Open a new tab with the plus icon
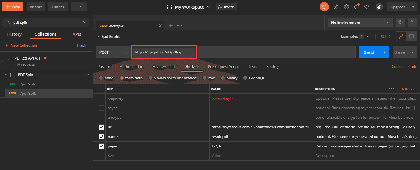This screenshot has width=420, height=170. [170, 26]
